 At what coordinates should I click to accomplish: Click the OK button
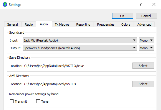[122, 16]
